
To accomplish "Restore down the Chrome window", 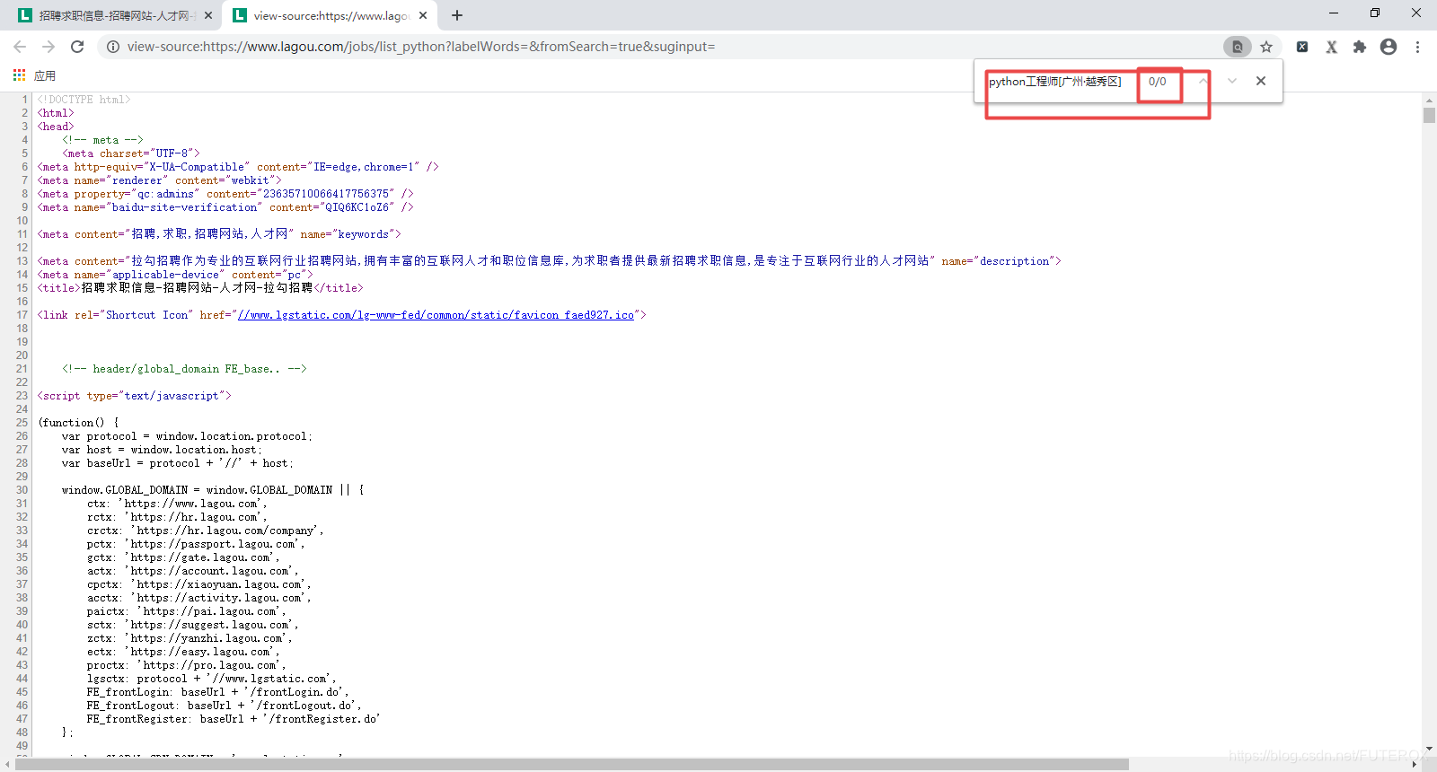I will pos(1375,13).
